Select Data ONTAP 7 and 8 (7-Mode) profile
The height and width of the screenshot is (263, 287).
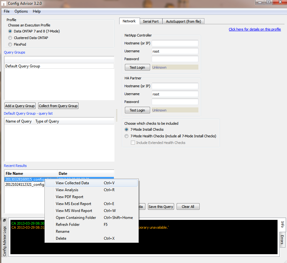(x=10, y=31)
